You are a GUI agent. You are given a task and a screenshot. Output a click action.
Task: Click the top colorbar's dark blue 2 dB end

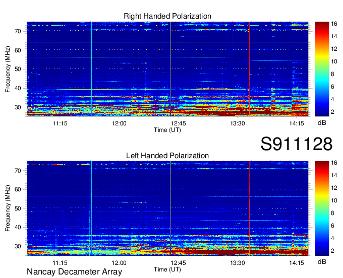322,112
